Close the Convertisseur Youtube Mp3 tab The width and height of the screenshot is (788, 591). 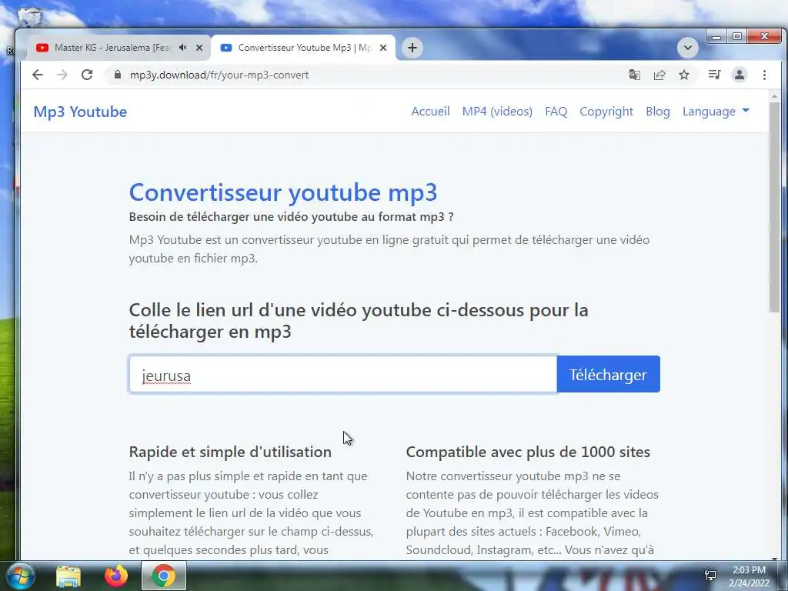383,48
